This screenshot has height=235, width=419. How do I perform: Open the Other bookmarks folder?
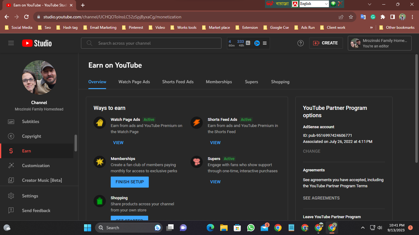click(397, 28)
